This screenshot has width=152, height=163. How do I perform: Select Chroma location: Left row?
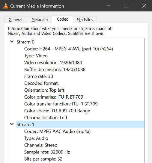coord(46,117)
